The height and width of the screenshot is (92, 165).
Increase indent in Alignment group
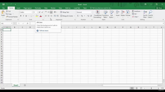[x=57, y=16]
